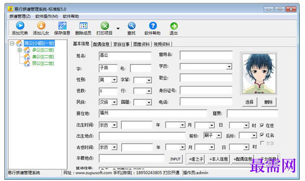Switch to the 视频资料 tab
Image resolution: width=305 pixels, height=181 pixels.
pyautogui.click(x=162, y=44)
